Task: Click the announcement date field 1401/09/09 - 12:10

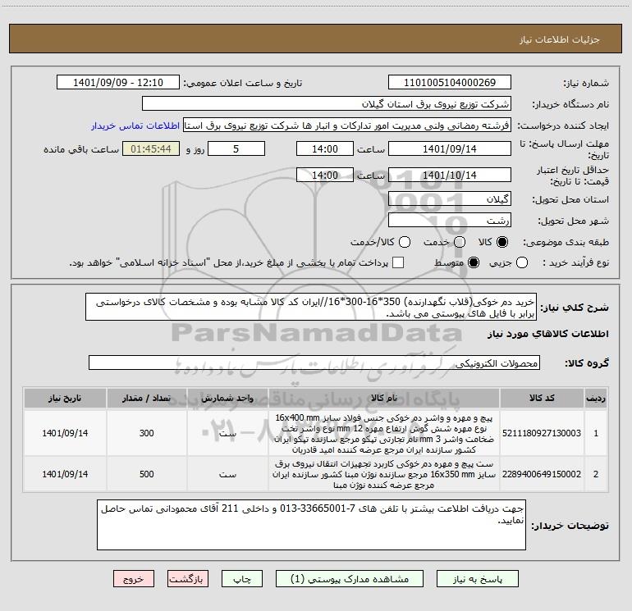Action: point(118,82)
